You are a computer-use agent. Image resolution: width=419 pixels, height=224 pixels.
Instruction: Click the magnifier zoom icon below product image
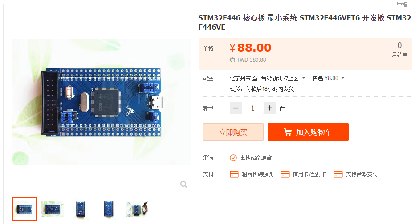183,184
